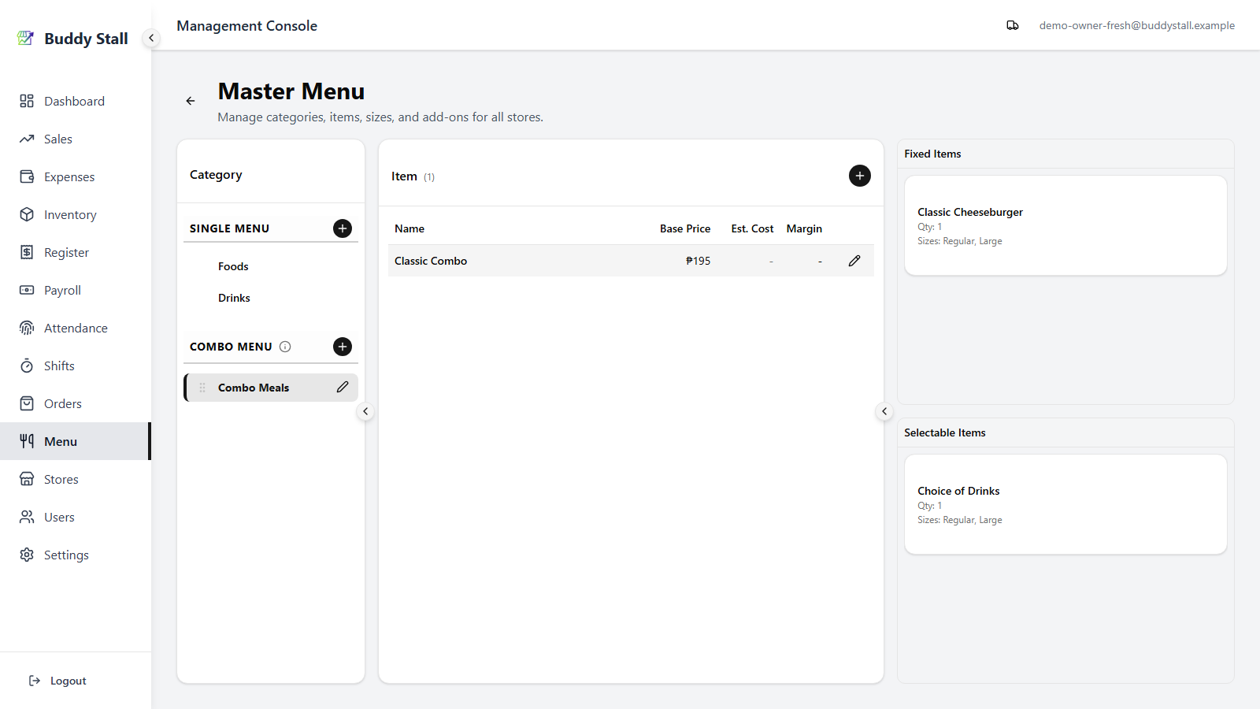Click the demo-owner-fresh account email
Image resolution: width=1260 pixels, height=709 pixels.
coord(1136,25)
